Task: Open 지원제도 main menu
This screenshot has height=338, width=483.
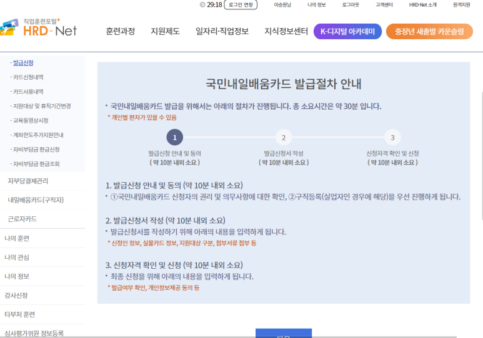Action: pos(165,31)
